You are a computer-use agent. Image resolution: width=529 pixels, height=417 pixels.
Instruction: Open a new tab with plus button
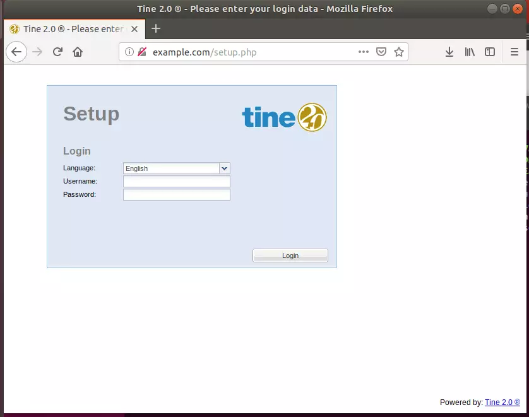click(155, 28)
